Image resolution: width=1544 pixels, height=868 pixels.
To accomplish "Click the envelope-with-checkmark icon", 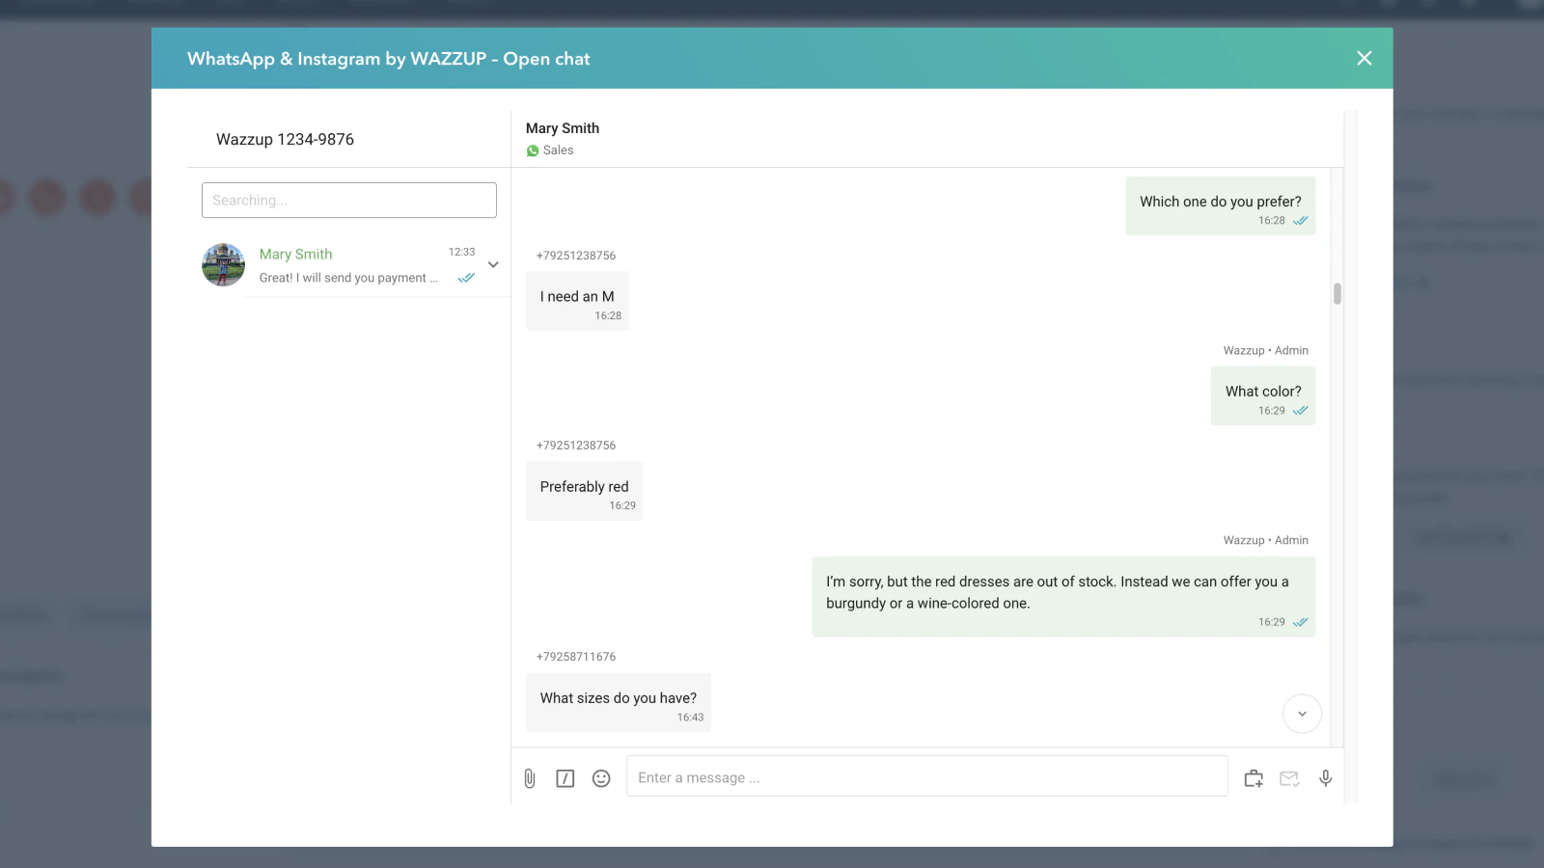I will point(1288,777).
